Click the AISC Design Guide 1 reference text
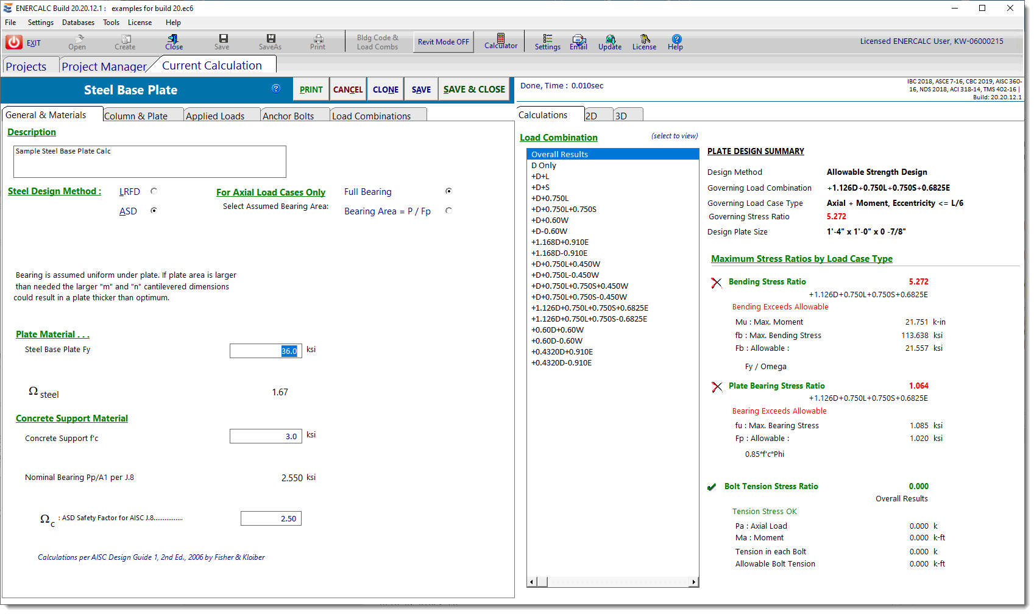1034x614 pixels. click(151, 557)
